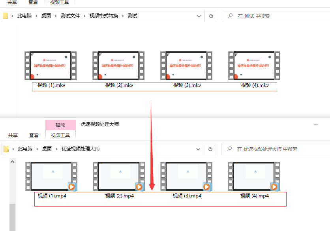Open the 播放 tab in 视频工具
This screenshot has height=231, width=330.
pos(60,124)
